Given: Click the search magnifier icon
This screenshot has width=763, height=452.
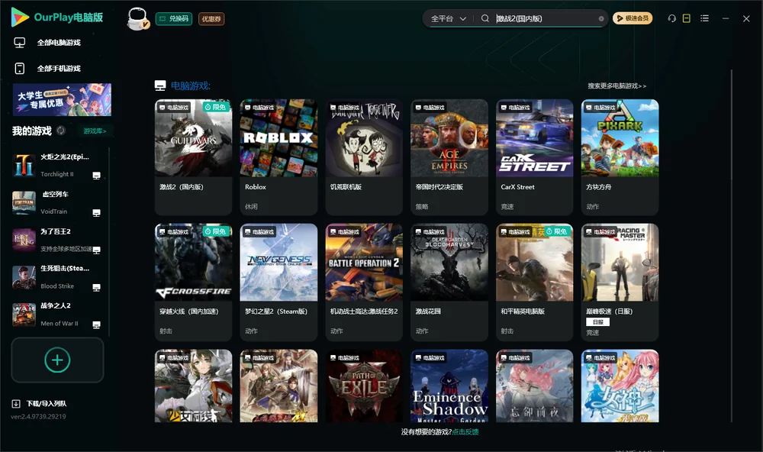Looking at the screenshot, I should click(x=485, y=18).
